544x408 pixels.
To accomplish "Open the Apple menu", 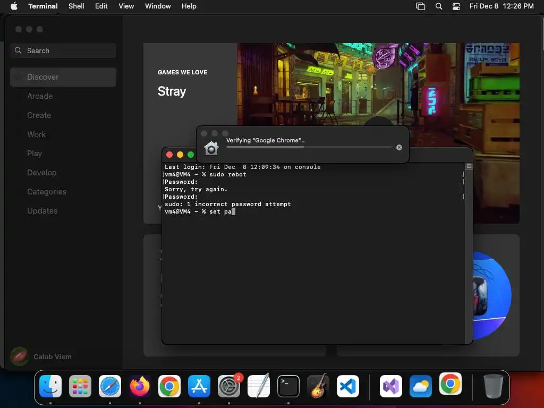I will pos(14,6).
